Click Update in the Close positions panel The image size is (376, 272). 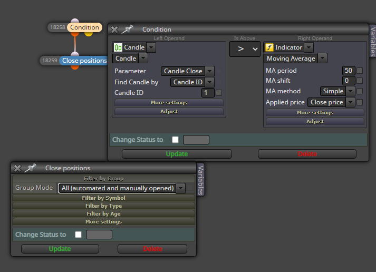coord(60,249)
